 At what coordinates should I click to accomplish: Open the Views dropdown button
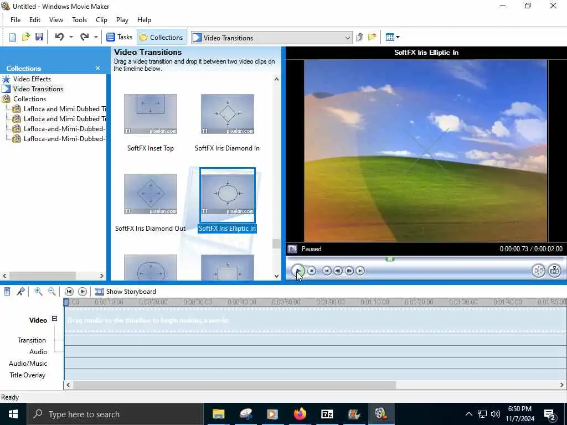(x=393, y=37)
